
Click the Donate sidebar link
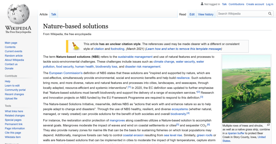click(x=9, y=69)
